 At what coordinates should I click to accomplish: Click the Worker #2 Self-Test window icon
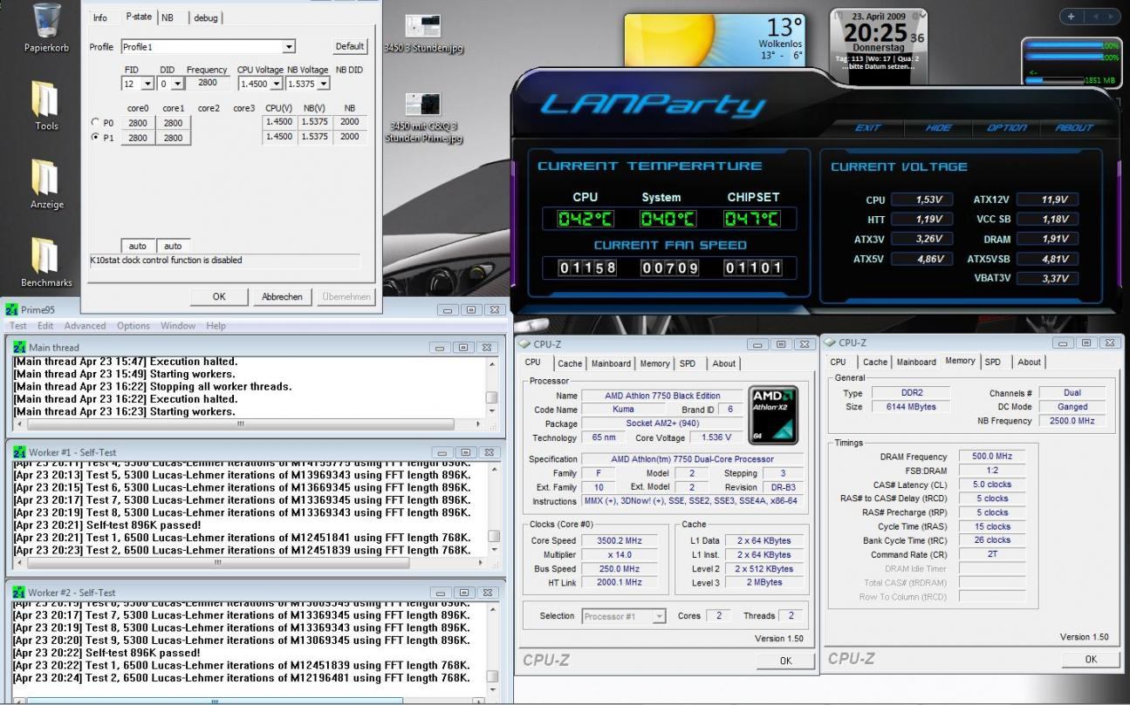19,593
